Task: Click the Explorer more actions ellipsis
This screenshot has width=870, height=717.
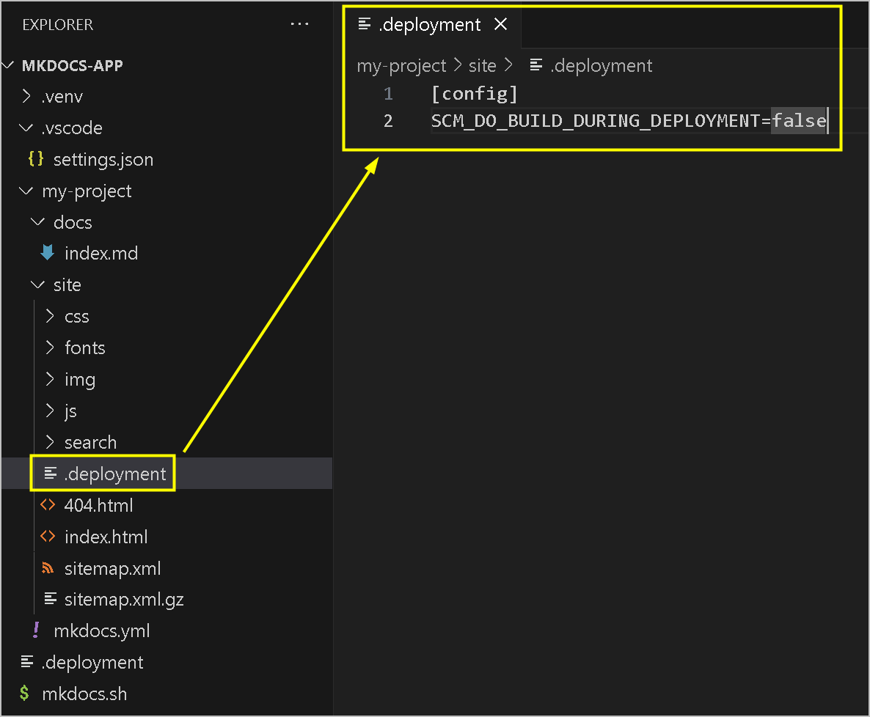Action: tap(299, 24)
